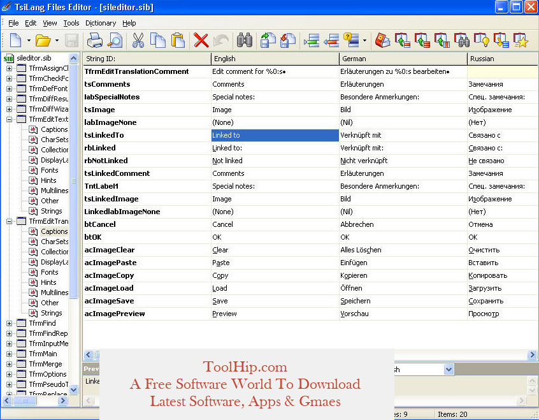This screenshot has width=539, height=420.
Task: Click the floppy disk icon with red arrow
Action: tap(288, 41)
